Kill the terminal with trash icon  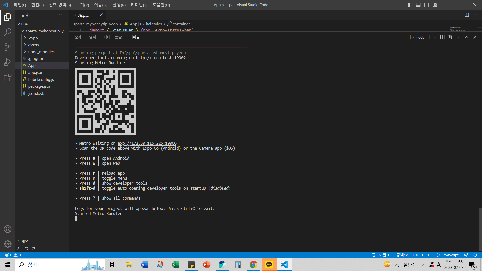450,37
